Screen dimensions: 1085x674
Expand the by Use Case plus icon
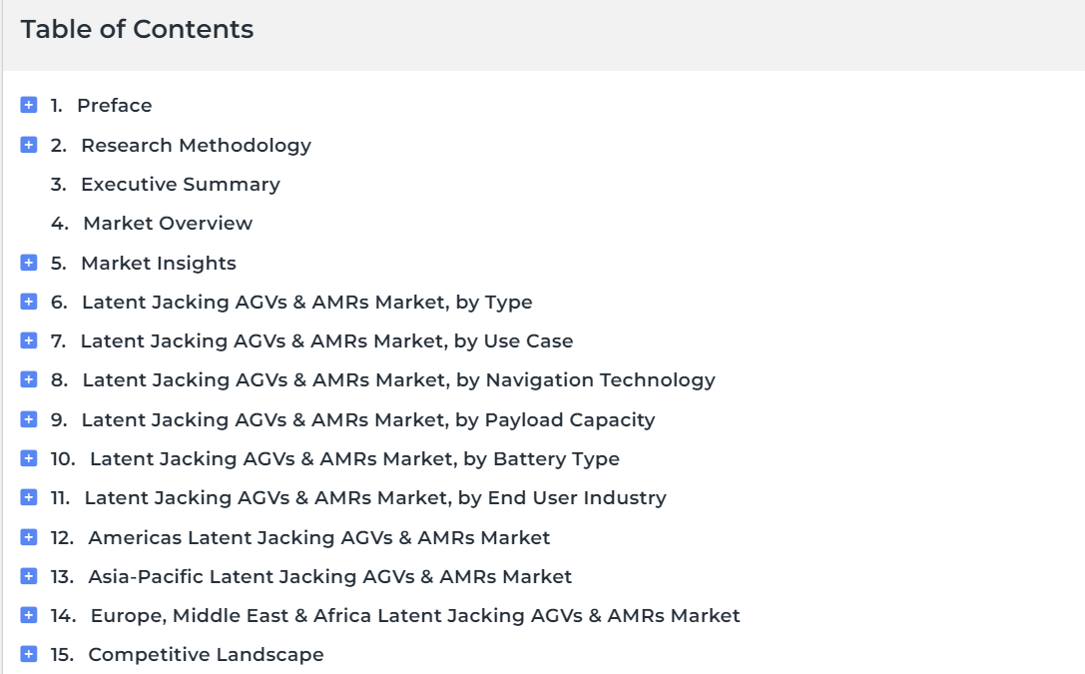[28, 340]
